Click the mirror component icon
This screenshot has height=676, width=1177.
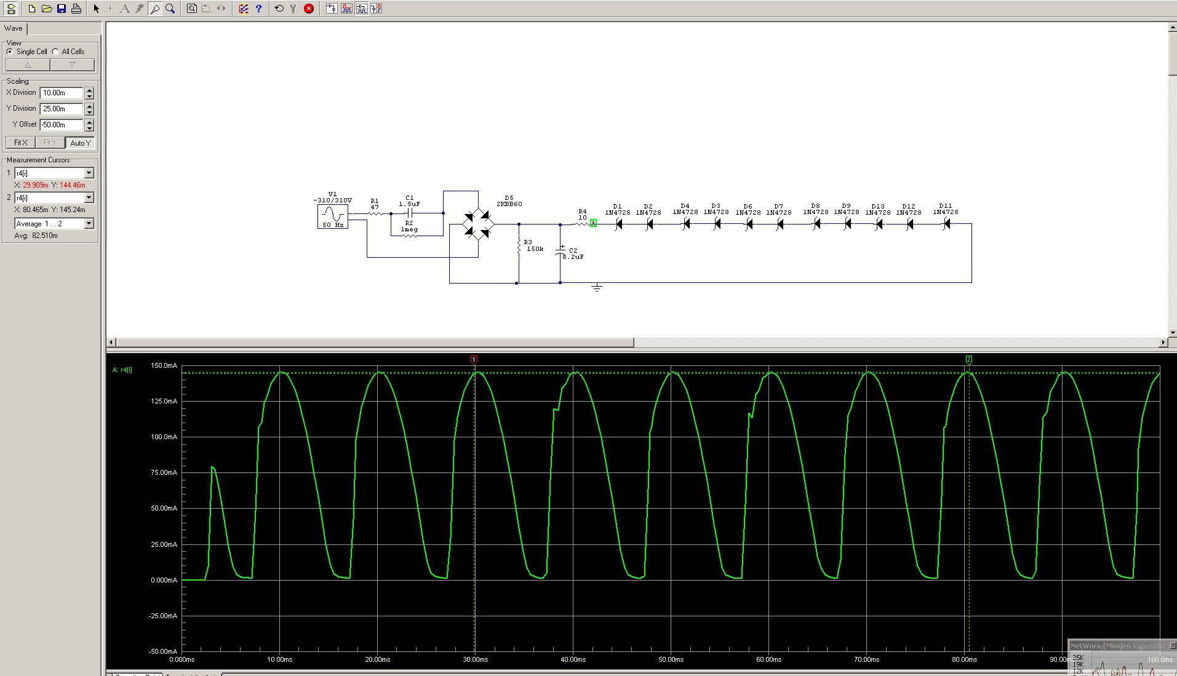pyautogui.click(x=221, y=9)
